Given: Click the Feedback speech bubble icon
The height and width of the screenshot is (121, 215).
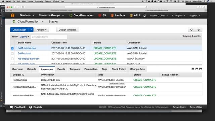Looking at the screenshot, I should 11,107.
